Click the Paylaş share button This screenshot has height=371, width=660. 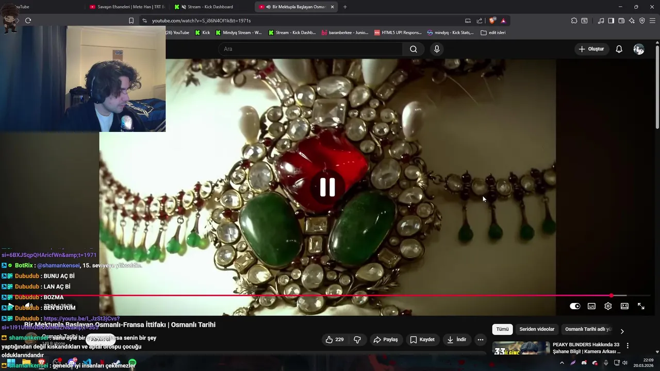[386, 340]
